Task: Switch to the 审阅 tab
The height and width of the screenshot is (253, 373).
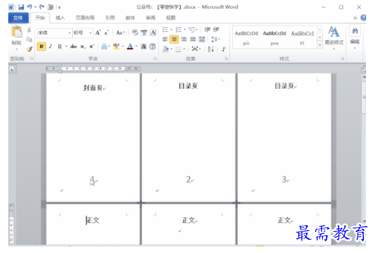Action: click(150, 18)
